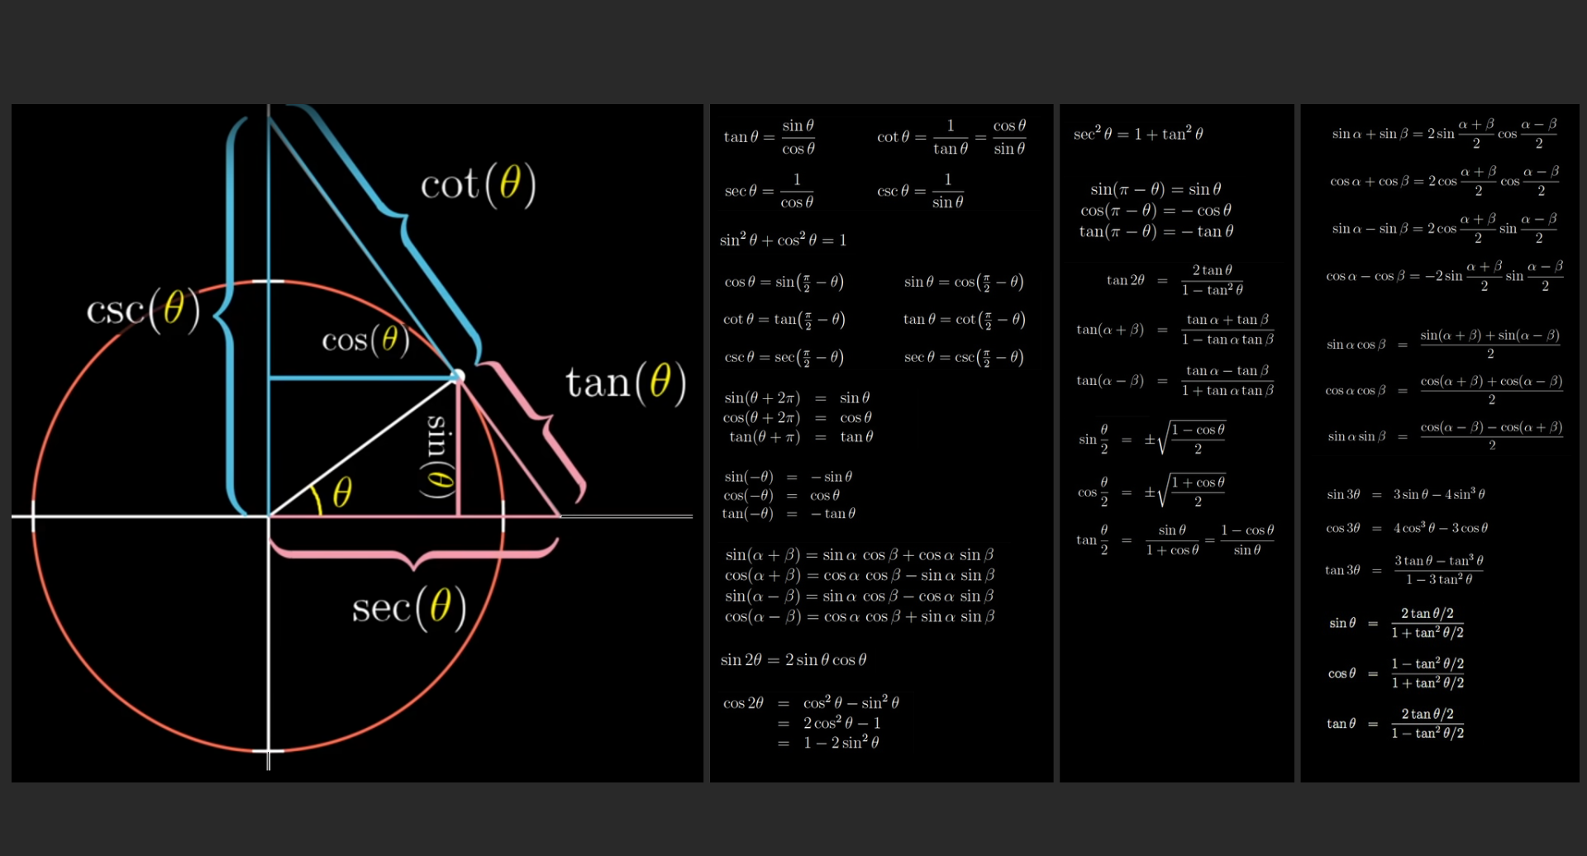The height and width of the screenshot is (856, 1587).
Task: Click the white point on the circle
Action: [457, 377]
